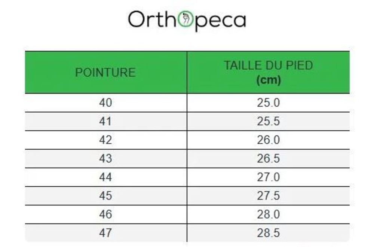This screenshot has width=374, height=247.
Task: Click shoe size 46 cell
Action: [106, 214]
